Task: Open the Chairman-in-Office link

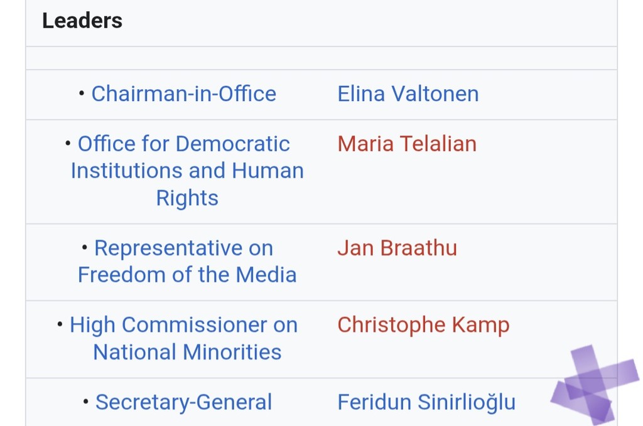Action: (x=184, y=94)
